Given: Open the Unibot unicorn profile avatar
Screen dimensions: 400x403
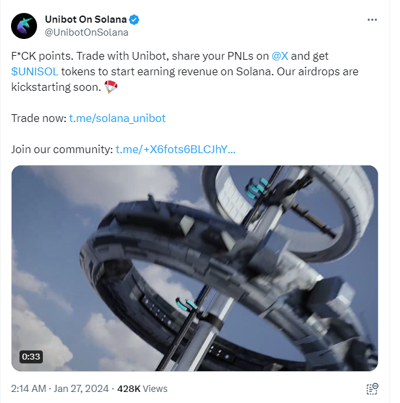Looking at the screenshot, I should (24, 26).
